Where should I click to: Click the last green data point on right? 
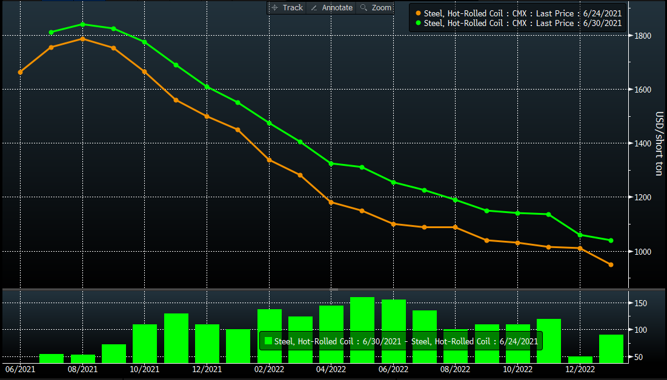611,240
